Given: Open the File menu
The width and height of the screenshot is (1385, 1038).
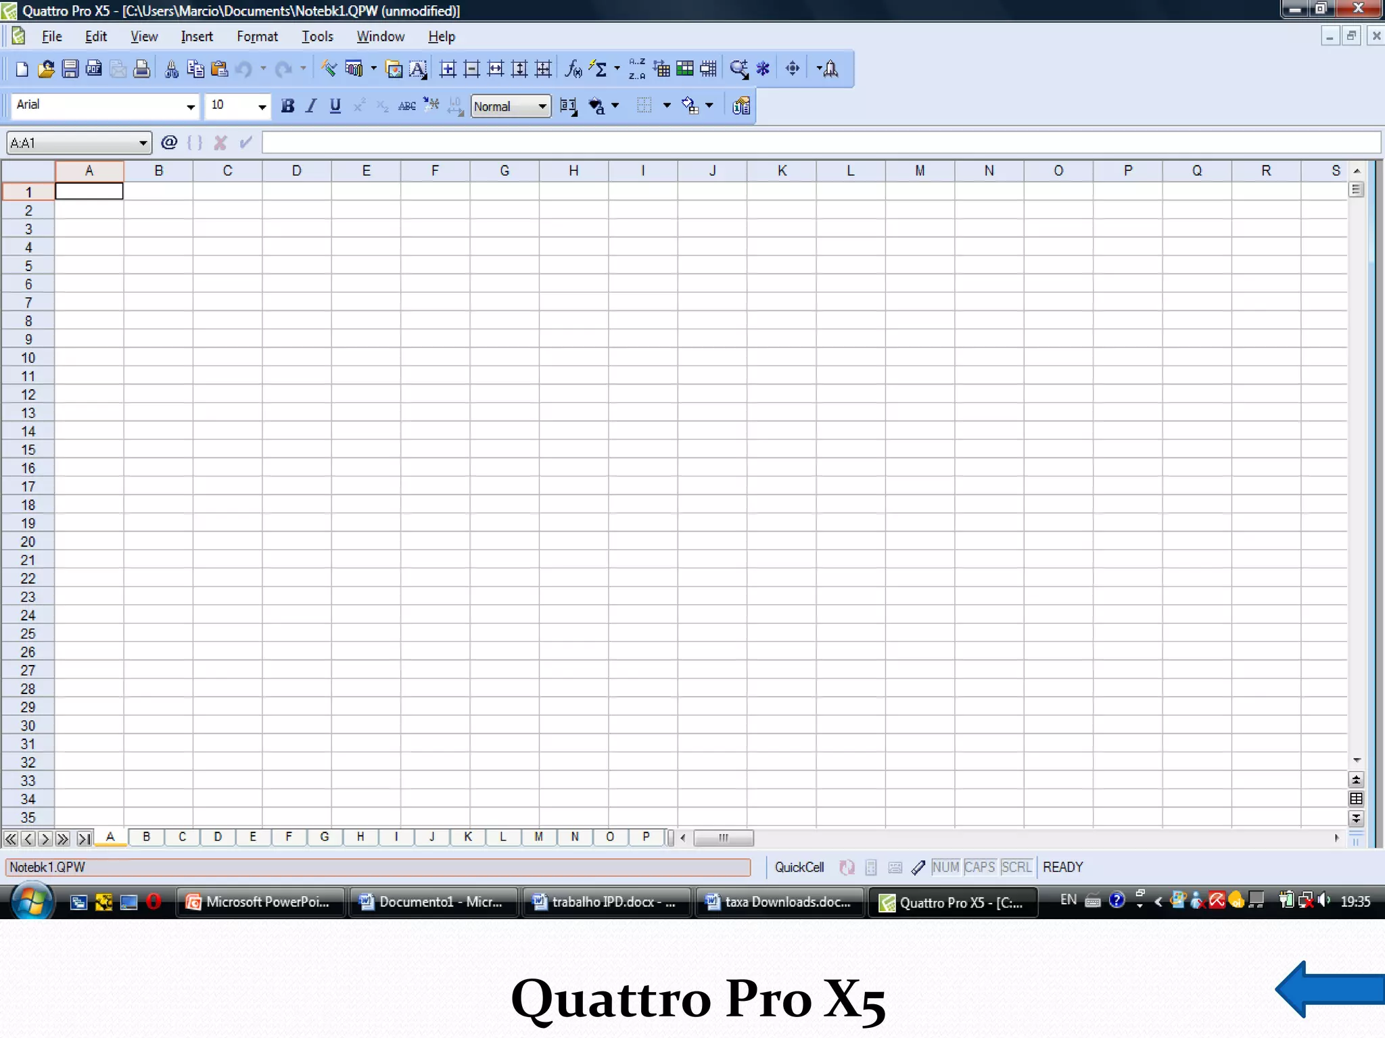Looking at the screenshot, I should (x=51, y=36).
